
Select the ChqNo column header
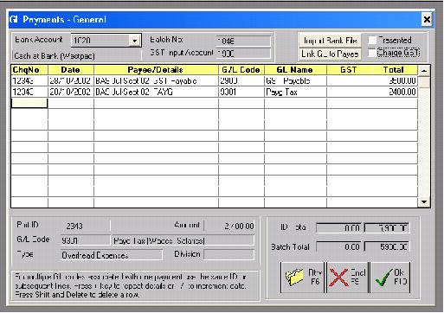click(29, 70)
